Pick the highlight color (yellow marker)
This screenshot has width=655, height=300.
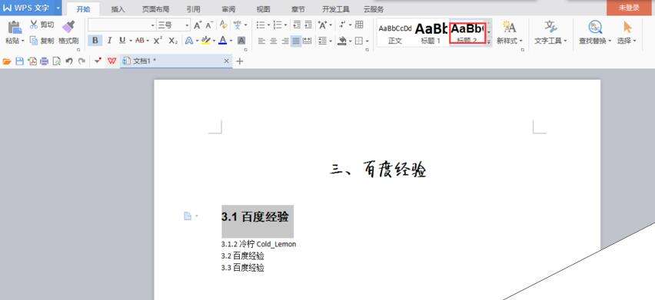click(x=205, y=41)
